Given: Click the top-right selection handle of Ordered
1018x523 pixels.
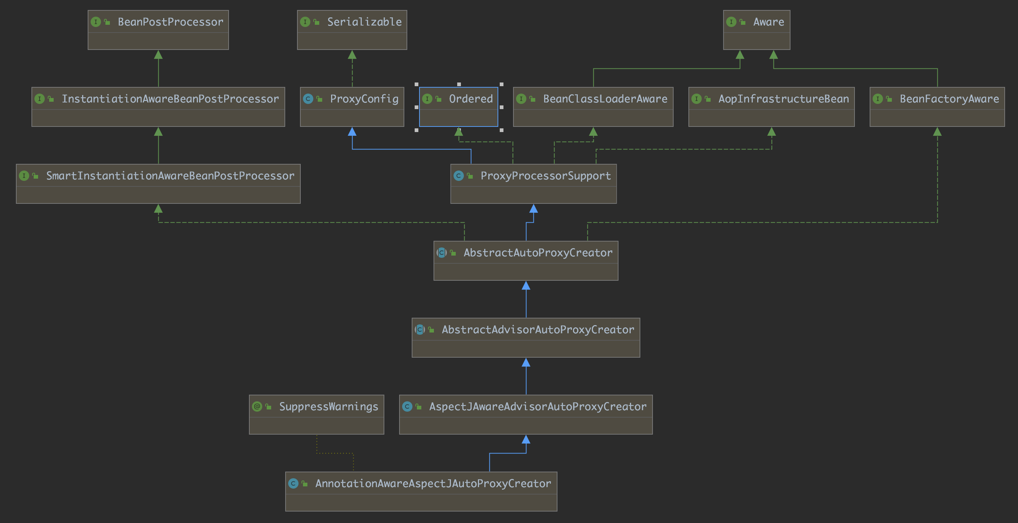Looking at the screenshot, I should tap(502, 84).
